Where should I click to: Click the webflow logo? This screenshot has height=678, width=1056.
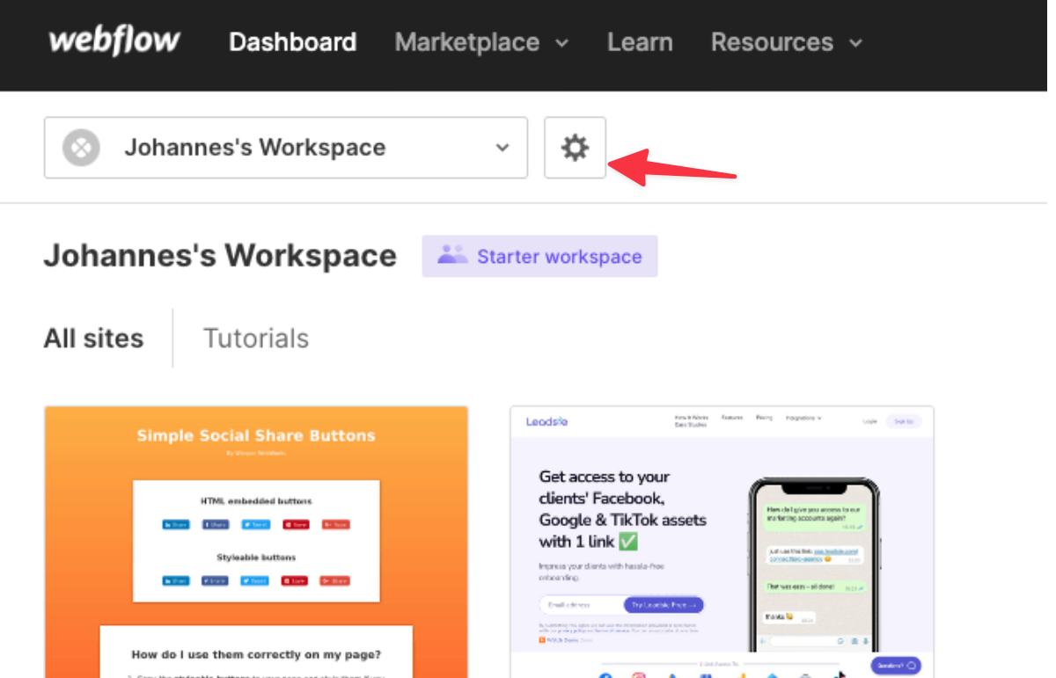tap(114, 40)
